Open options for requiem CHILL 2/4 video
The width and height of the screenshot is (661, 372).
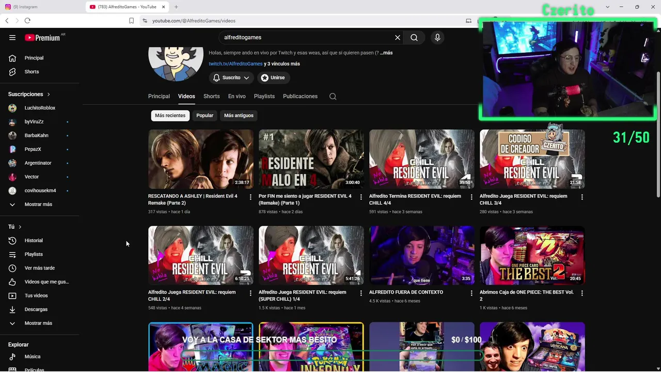(250, 293)
